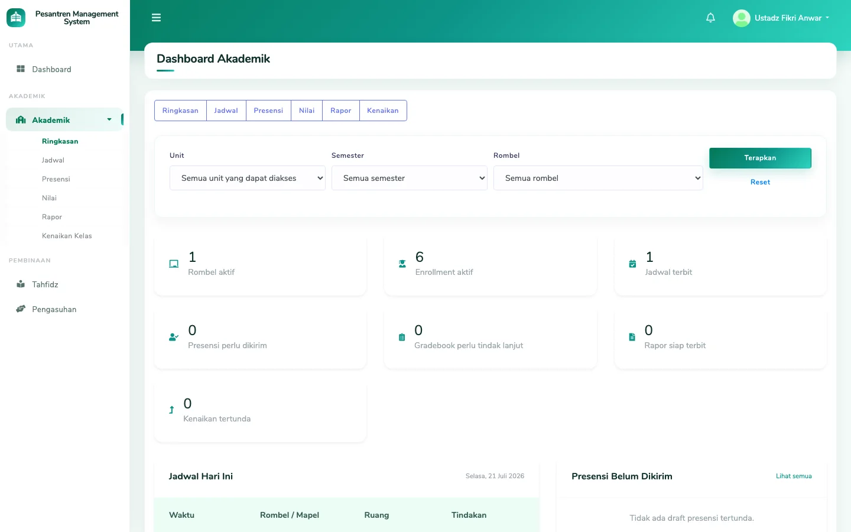The image size is (851, 532).
Task: Click the Kenaikan tertunda label
Action: 217,419
